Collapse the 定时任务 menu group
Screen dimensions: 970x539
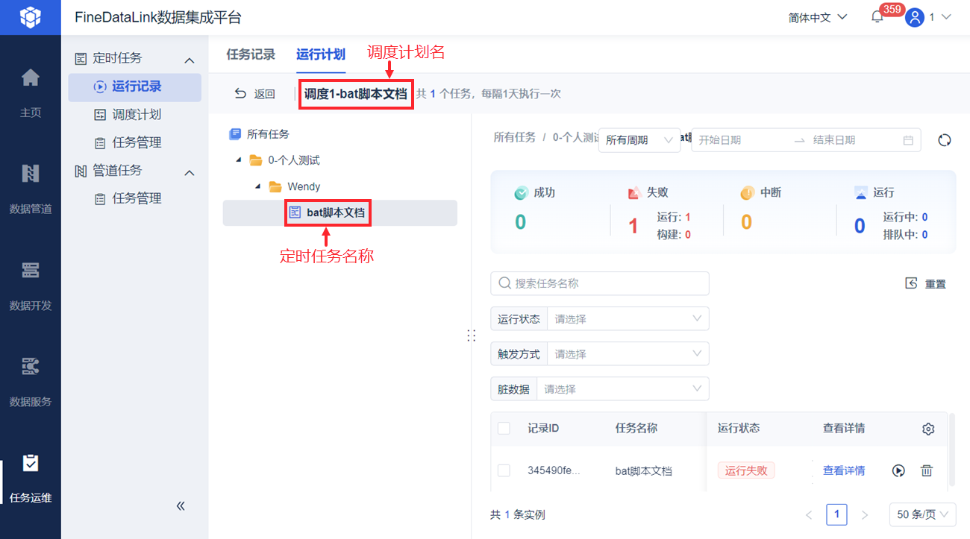190,60
